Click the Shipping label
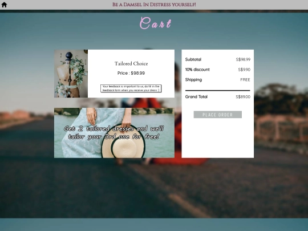The height and width of the screenshot is (231, 308). (x=193, y=79)
